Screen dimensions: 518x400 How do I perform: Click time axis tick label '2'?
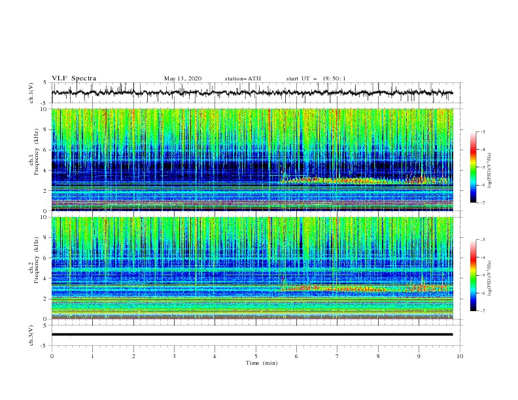(133, 356)
